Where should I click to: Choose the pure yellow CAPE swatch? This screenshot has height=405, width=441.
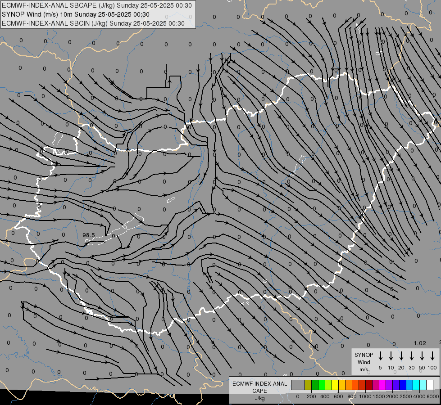point(335,385)
